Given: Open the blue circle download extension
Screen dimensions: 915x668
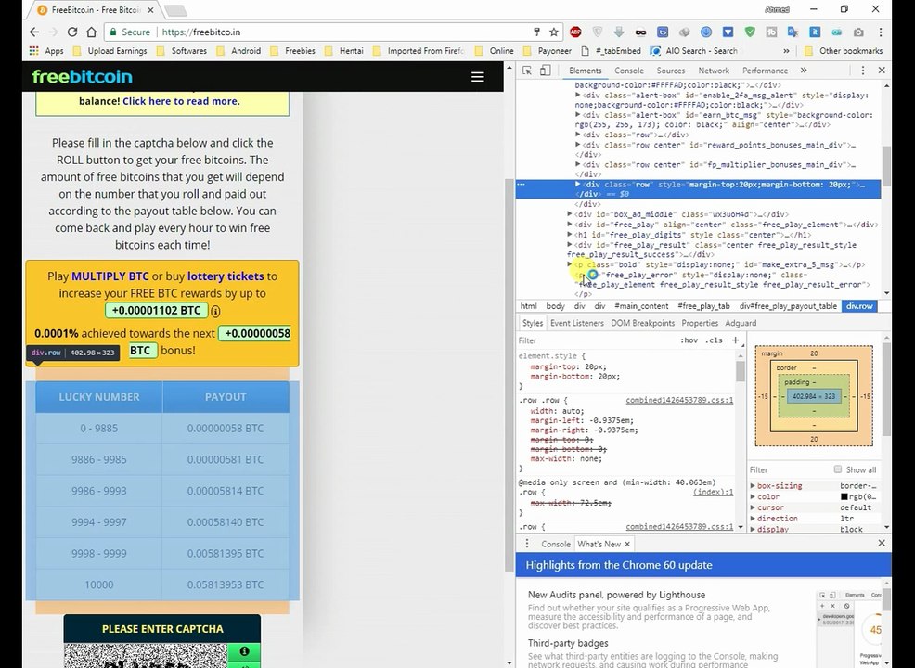Looking at the screenshot, I should pyautogui.click(x=706, y=32).
